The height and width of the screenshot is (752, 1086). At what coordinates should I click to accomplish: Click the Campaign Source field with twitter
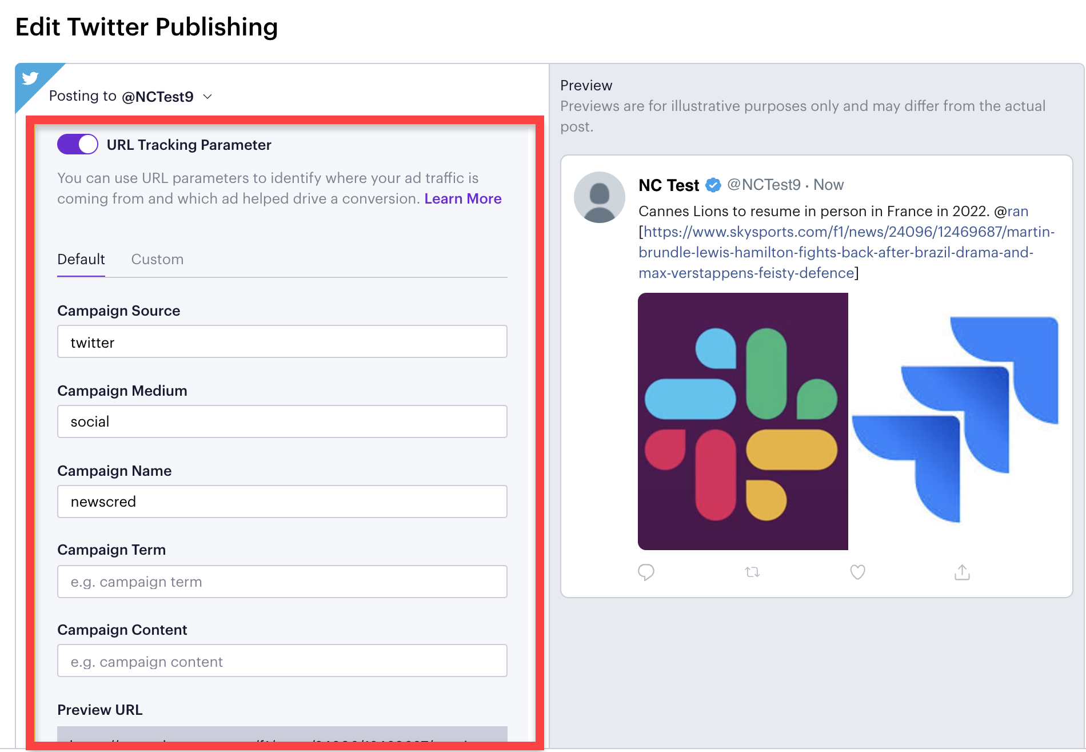click(282, 341)
